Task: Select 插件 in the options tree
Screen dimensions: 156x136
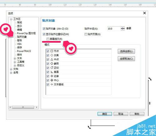Action: (19, 55)
